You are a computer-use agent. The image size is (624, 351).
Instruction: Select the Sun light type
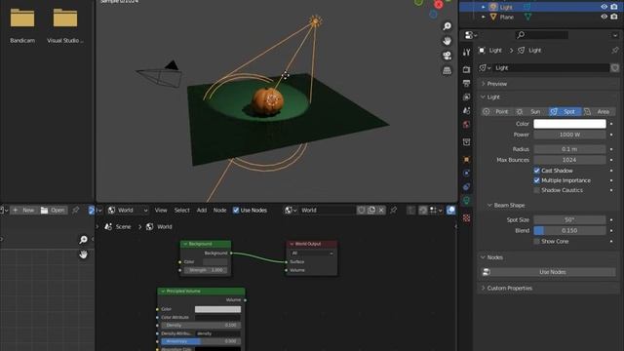coord(529,111)
